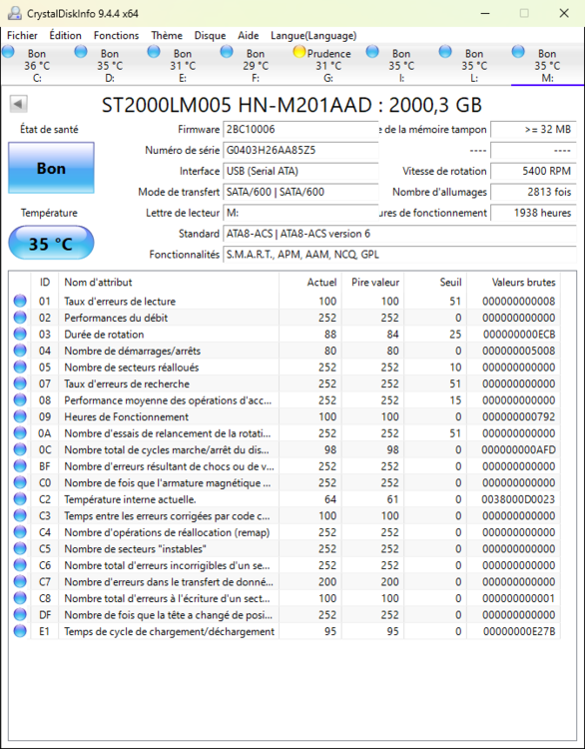Screen dimensions: 585x749
Task: Open the Langue(Language) menu
Action: (x=313, y=35)
